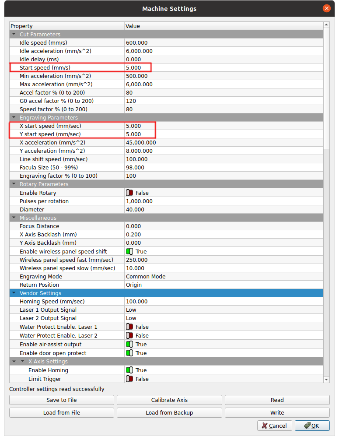Click the Save to File button
Image resolution: width=339 pixels, height=440 pixels.
coord(62,400)
